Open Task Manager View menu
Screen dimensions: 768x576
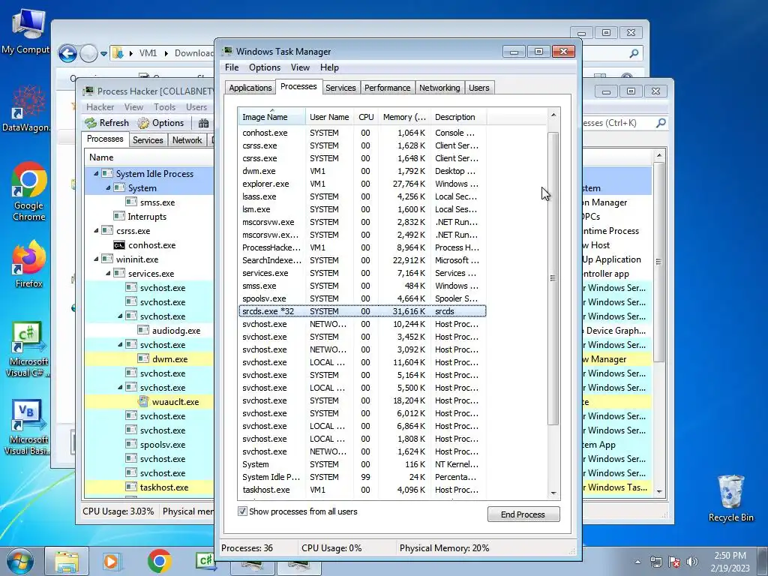point(300,67)
